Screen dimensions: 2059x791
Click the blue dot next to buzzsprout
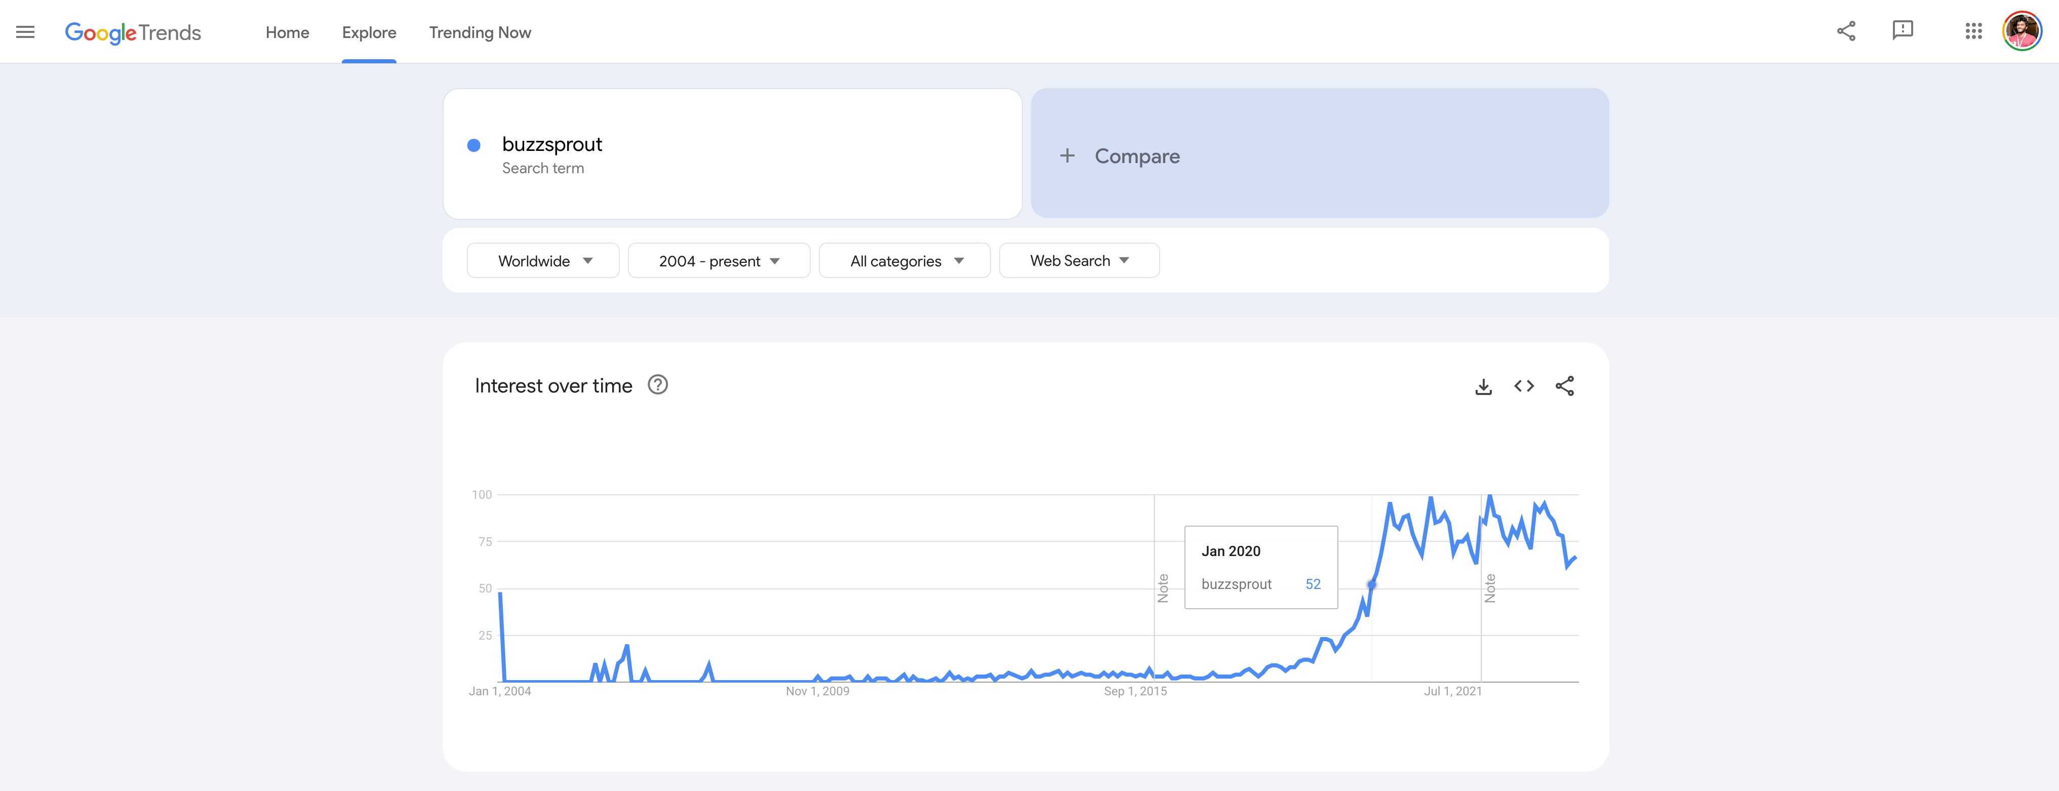473,145
